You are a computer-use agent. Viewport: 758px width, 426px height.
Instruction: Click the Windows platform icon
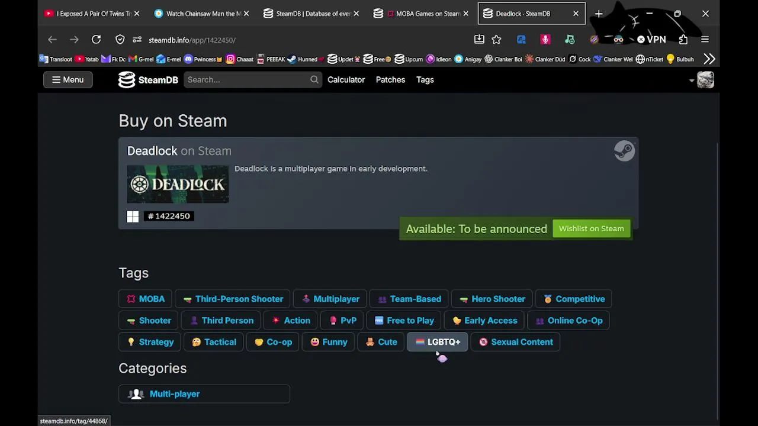pyautogui.click(x=133, y=217)
